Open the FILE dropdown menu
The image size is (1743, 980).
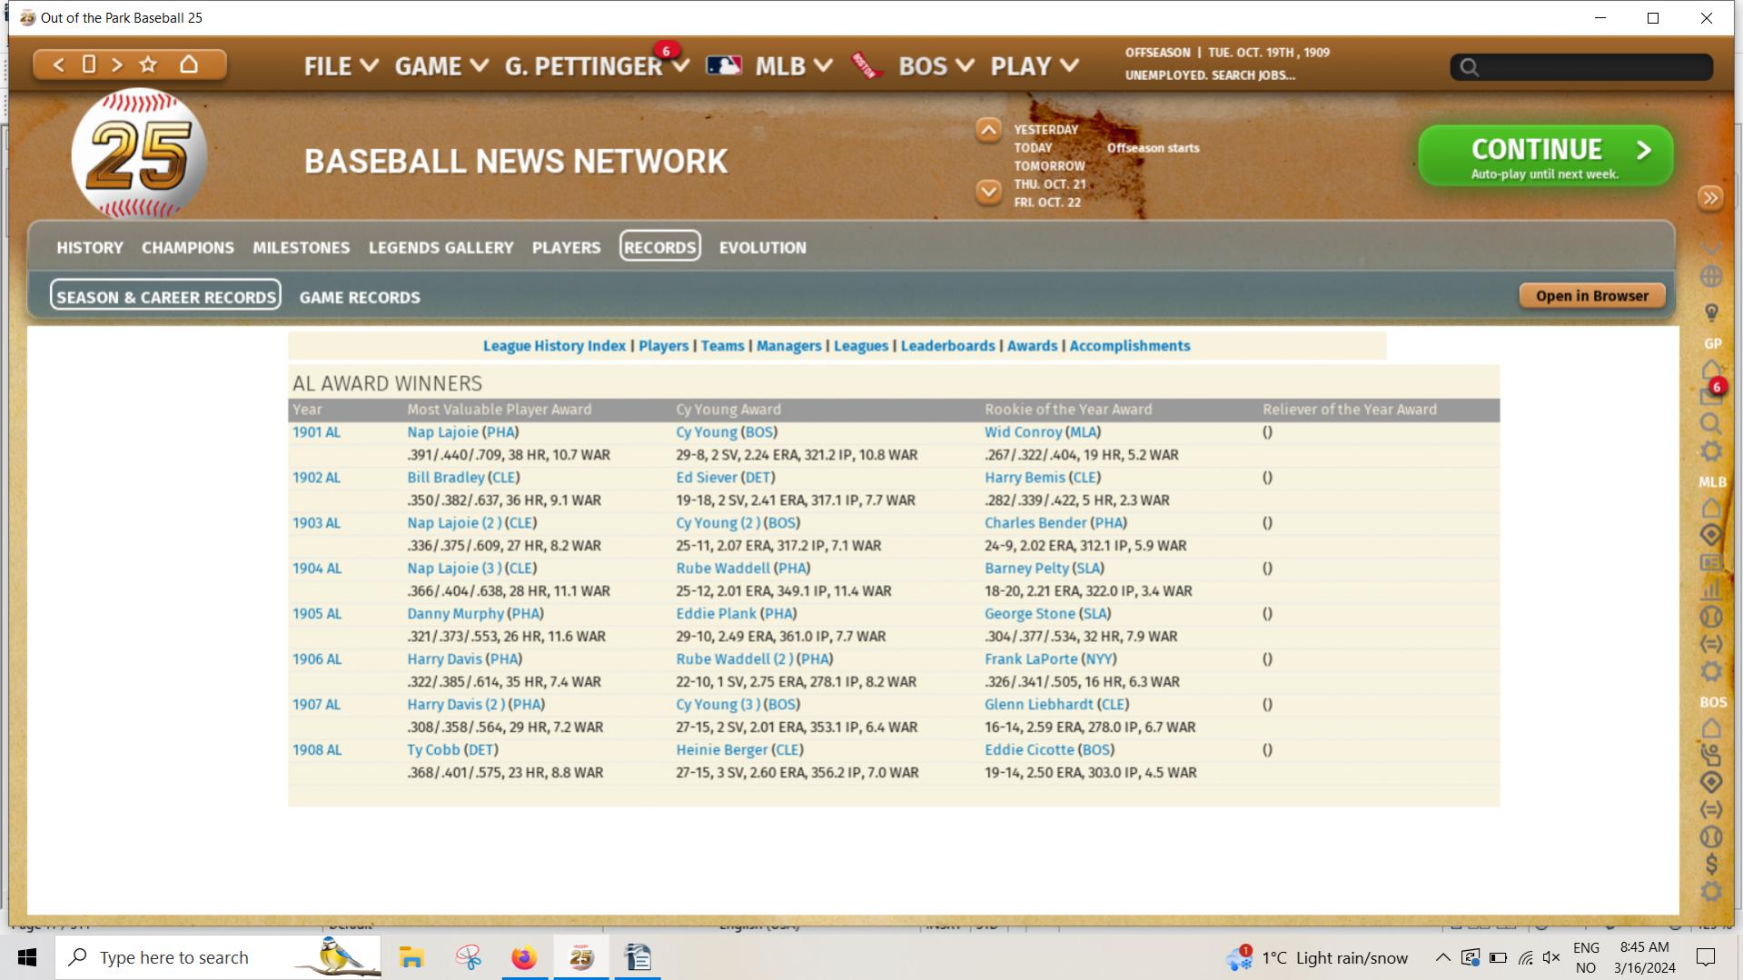(x=341, y=66)
